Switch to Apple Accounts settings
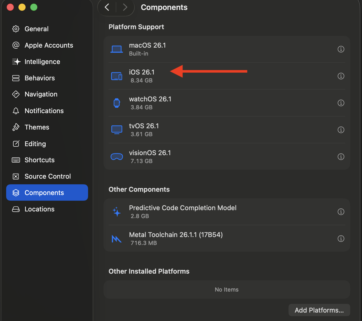The width and height of the screenshot is (362, 321). [x=49, y=45]
